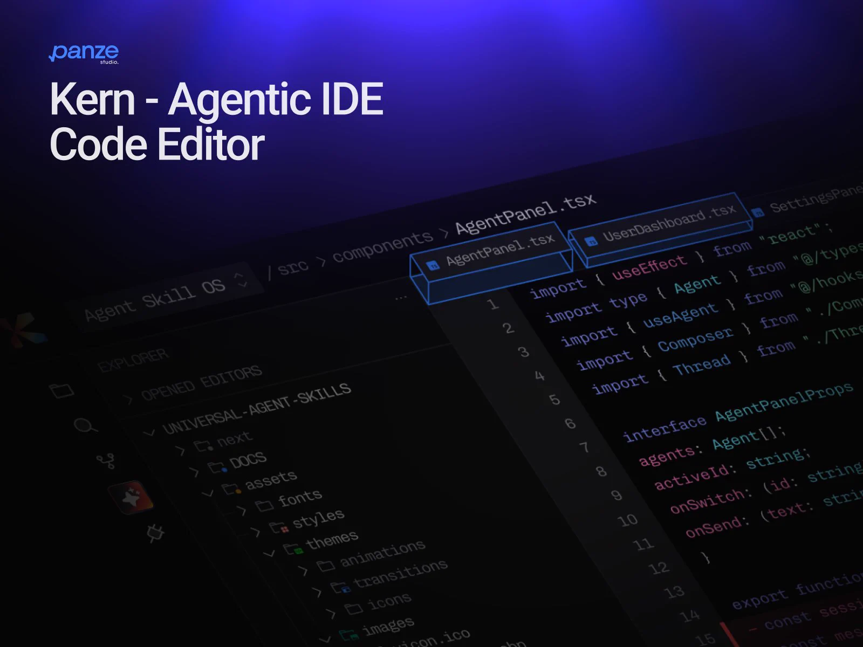Click the animations folder icon
Screen dimensions: 863x647
[x=326, y=566]
